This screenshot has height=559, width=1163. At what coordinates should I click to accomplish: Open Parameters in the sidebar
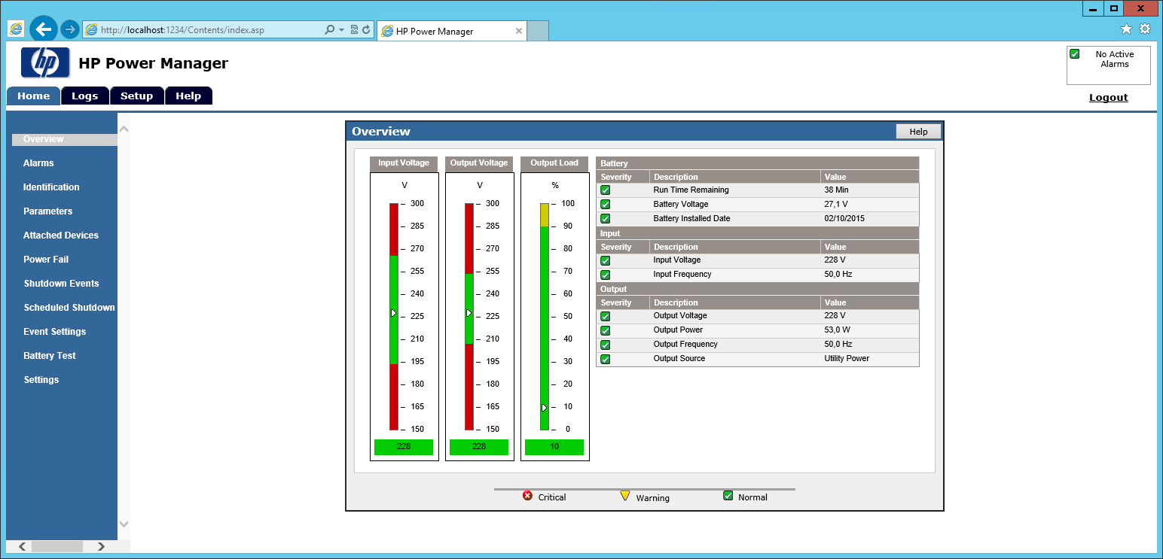[48, 211]
